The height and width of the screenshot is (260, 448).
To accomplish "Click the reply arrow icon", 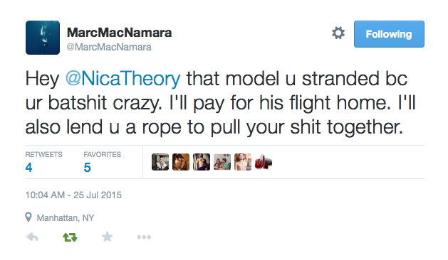I will tap(32, 237).
